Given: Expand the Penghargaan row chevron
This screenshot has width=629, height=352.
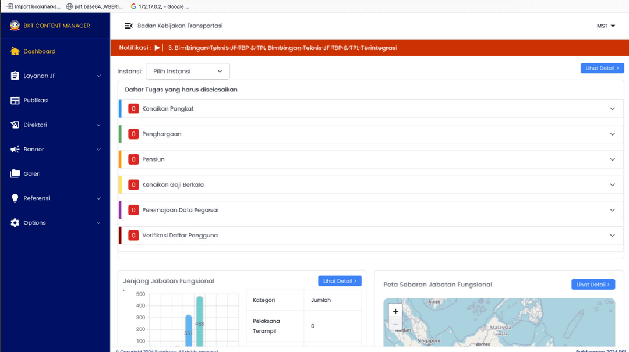Looking at the screenshot, I should [x=612, y=134].
